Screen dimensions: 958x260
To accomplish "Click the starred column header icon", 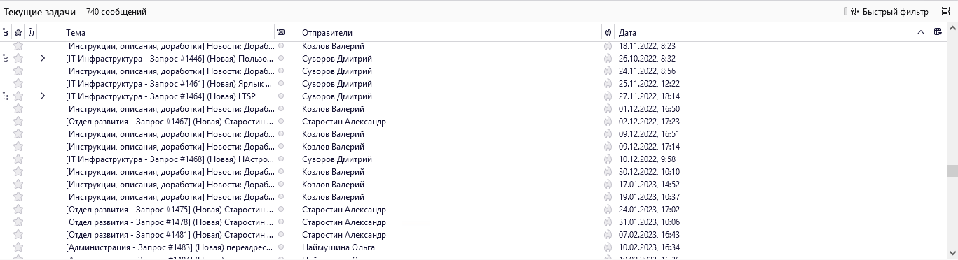I will [18, 32].
